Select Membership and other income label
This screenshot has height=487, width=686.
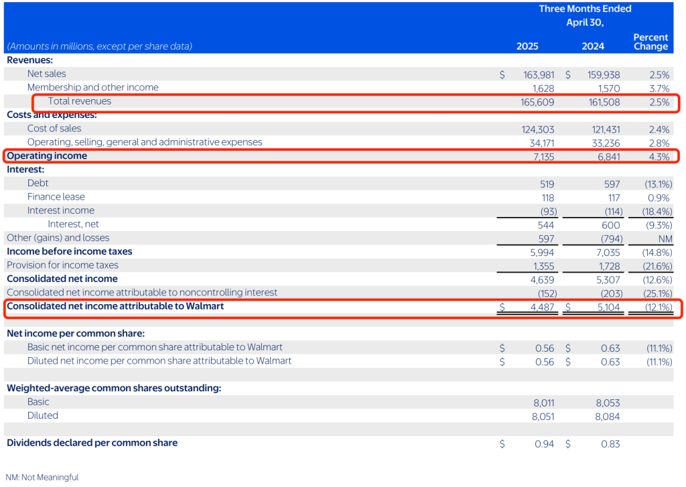[x=92, y=87]
